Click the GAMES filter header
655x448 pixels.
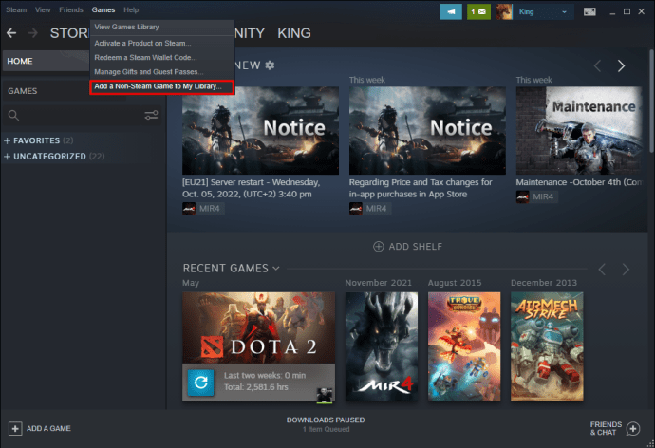pos(23,91)
